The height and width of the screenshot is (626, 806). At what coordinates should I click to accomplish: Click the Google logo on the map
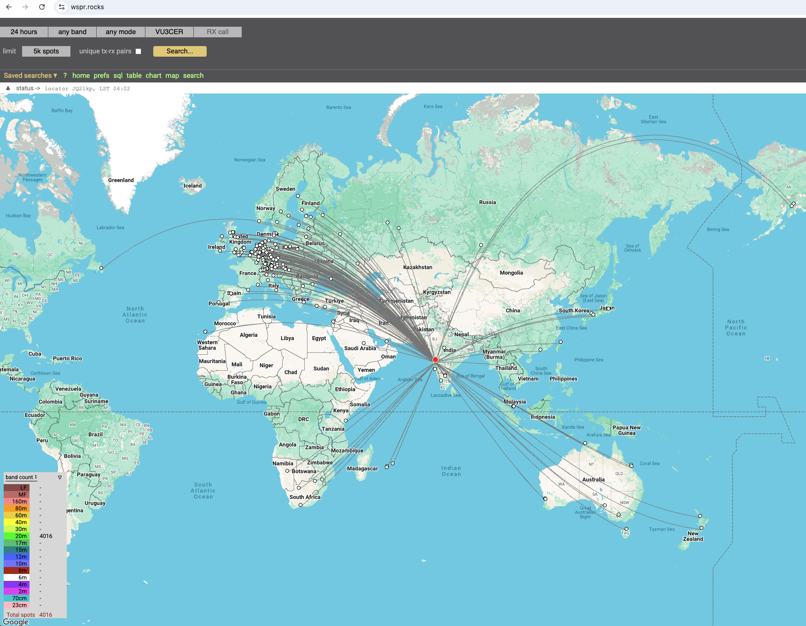[x=16, y=622]
